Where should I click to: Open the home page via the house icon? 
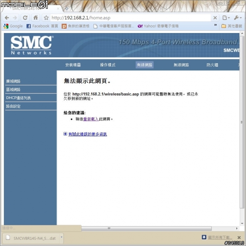click(x=36, y=18)
